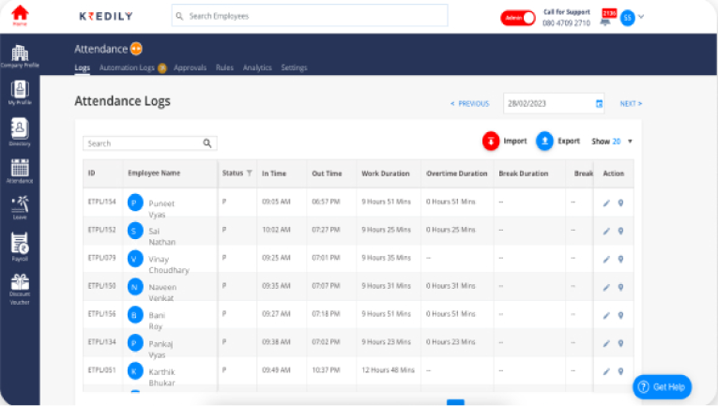718x406 pixels.
Task: Open Company Profile from the sidebar
Action: click(x=19, y=54)
